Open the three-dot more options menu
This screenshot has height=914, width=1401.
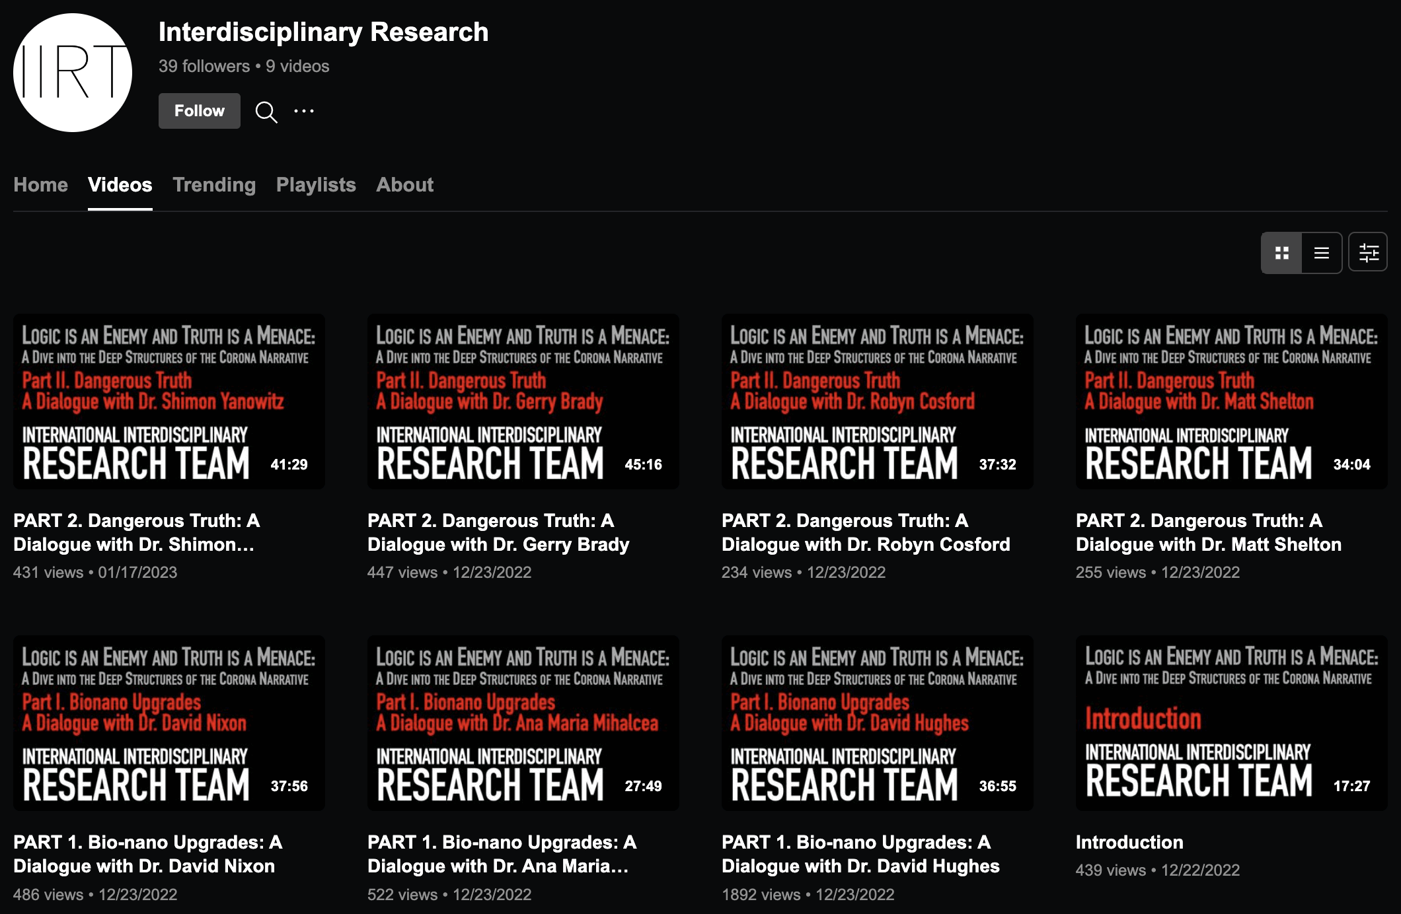point(304,111)
